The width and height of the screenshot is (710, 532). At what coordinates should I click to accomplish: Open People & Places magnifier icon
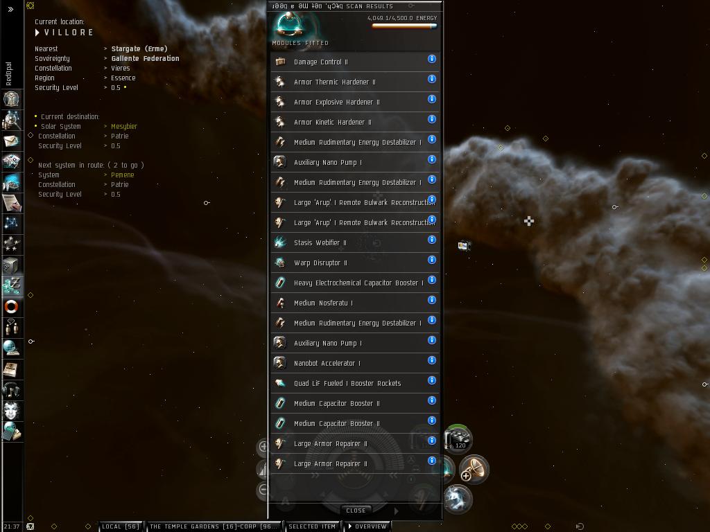[x=11, y=120]
